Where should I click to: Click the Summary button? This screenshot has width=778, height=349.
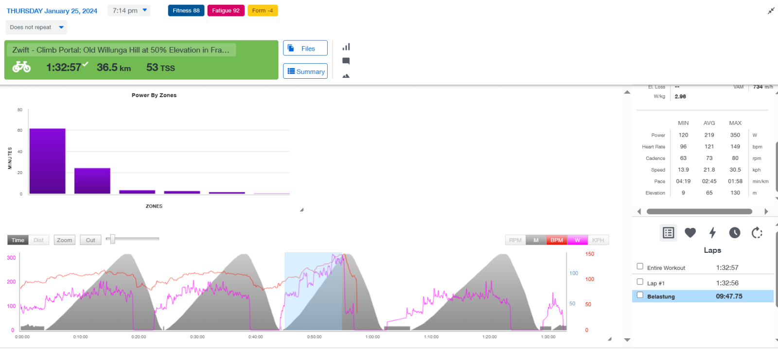[x=305, y=71]
